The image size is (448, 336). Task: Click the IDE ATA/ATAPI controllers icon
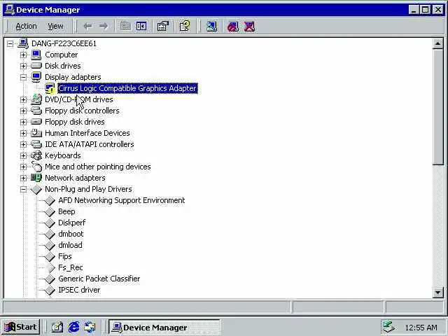pyautogui.click(x=36, y=144)
